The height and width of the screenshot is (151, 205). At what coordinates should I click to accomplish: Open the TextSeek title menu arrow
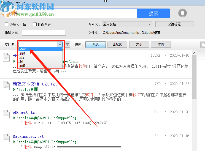[24, 2]
